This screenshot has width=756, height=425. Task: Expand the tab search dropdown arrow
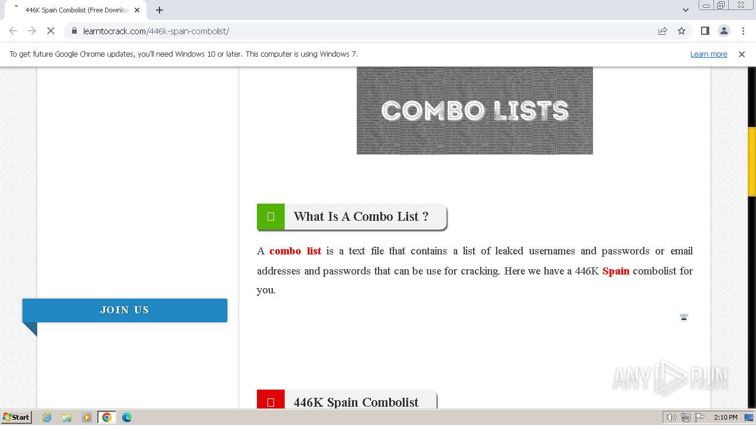tap(685, 10)
